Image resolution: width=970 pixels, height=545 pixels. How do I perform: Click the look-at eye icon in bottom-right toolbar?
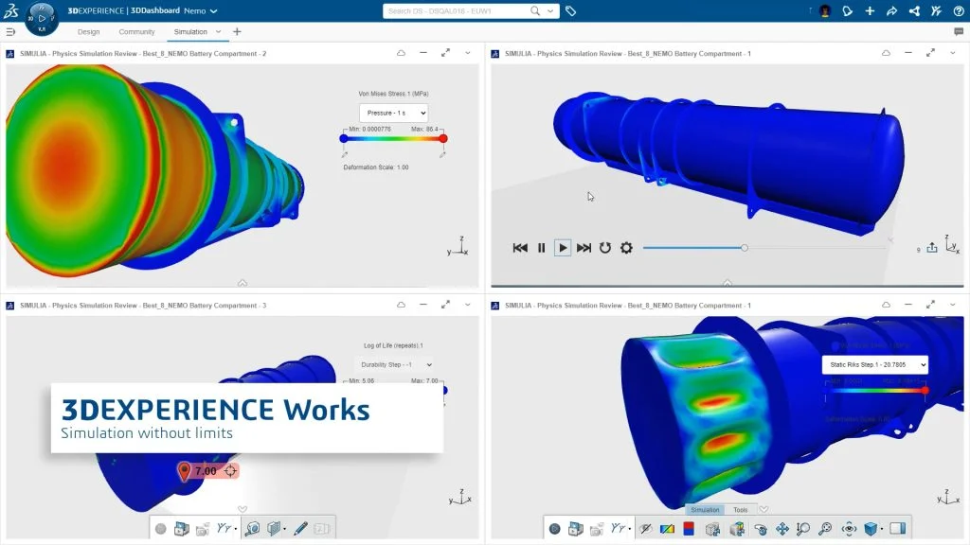[849, 529]
